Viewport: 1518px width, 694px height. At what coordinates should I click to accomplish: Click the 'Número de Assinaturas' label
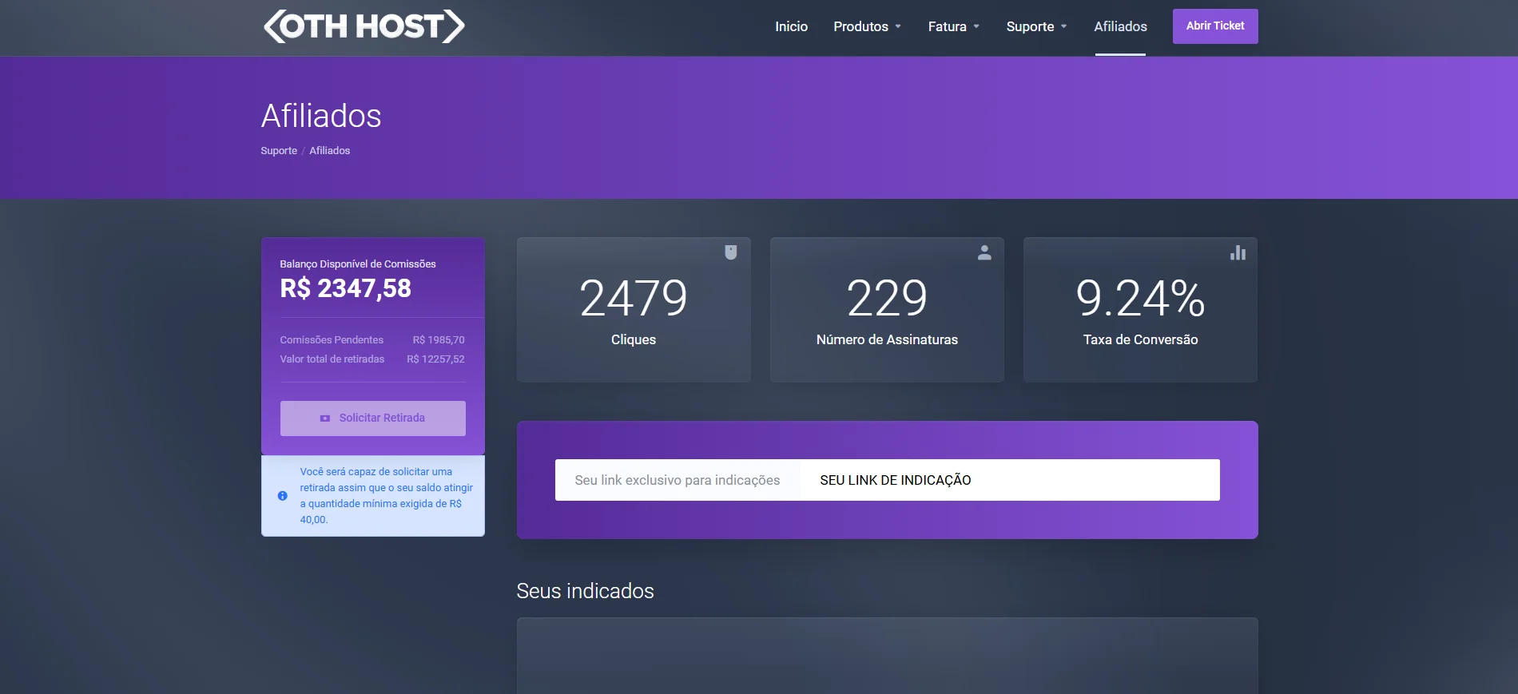(x=887, y=339)
